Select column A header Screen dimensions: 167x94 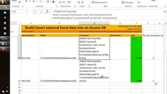31,23
